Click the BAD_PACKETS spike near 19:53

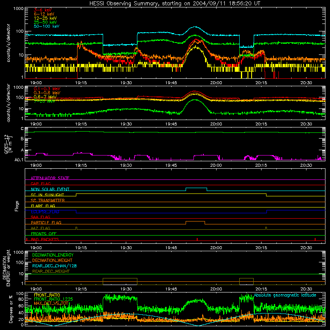[197, 239]
